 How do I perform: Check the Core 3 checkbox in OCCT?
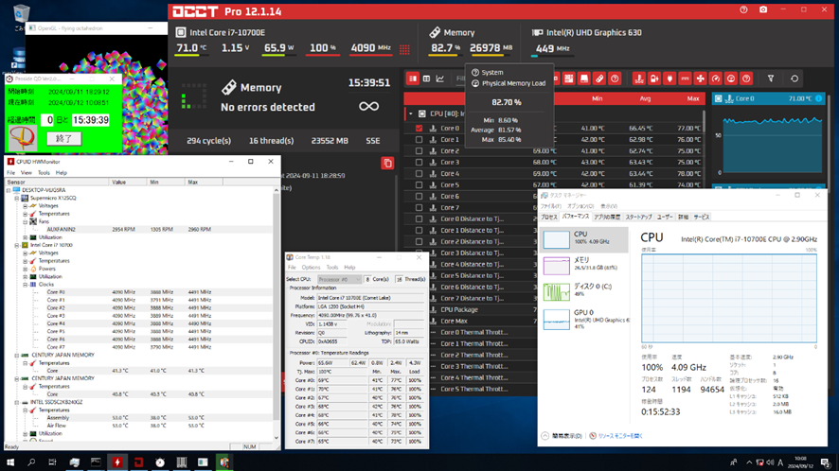coord(419,162)
